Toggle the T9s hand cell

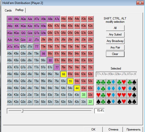click(x=44, y=46)
